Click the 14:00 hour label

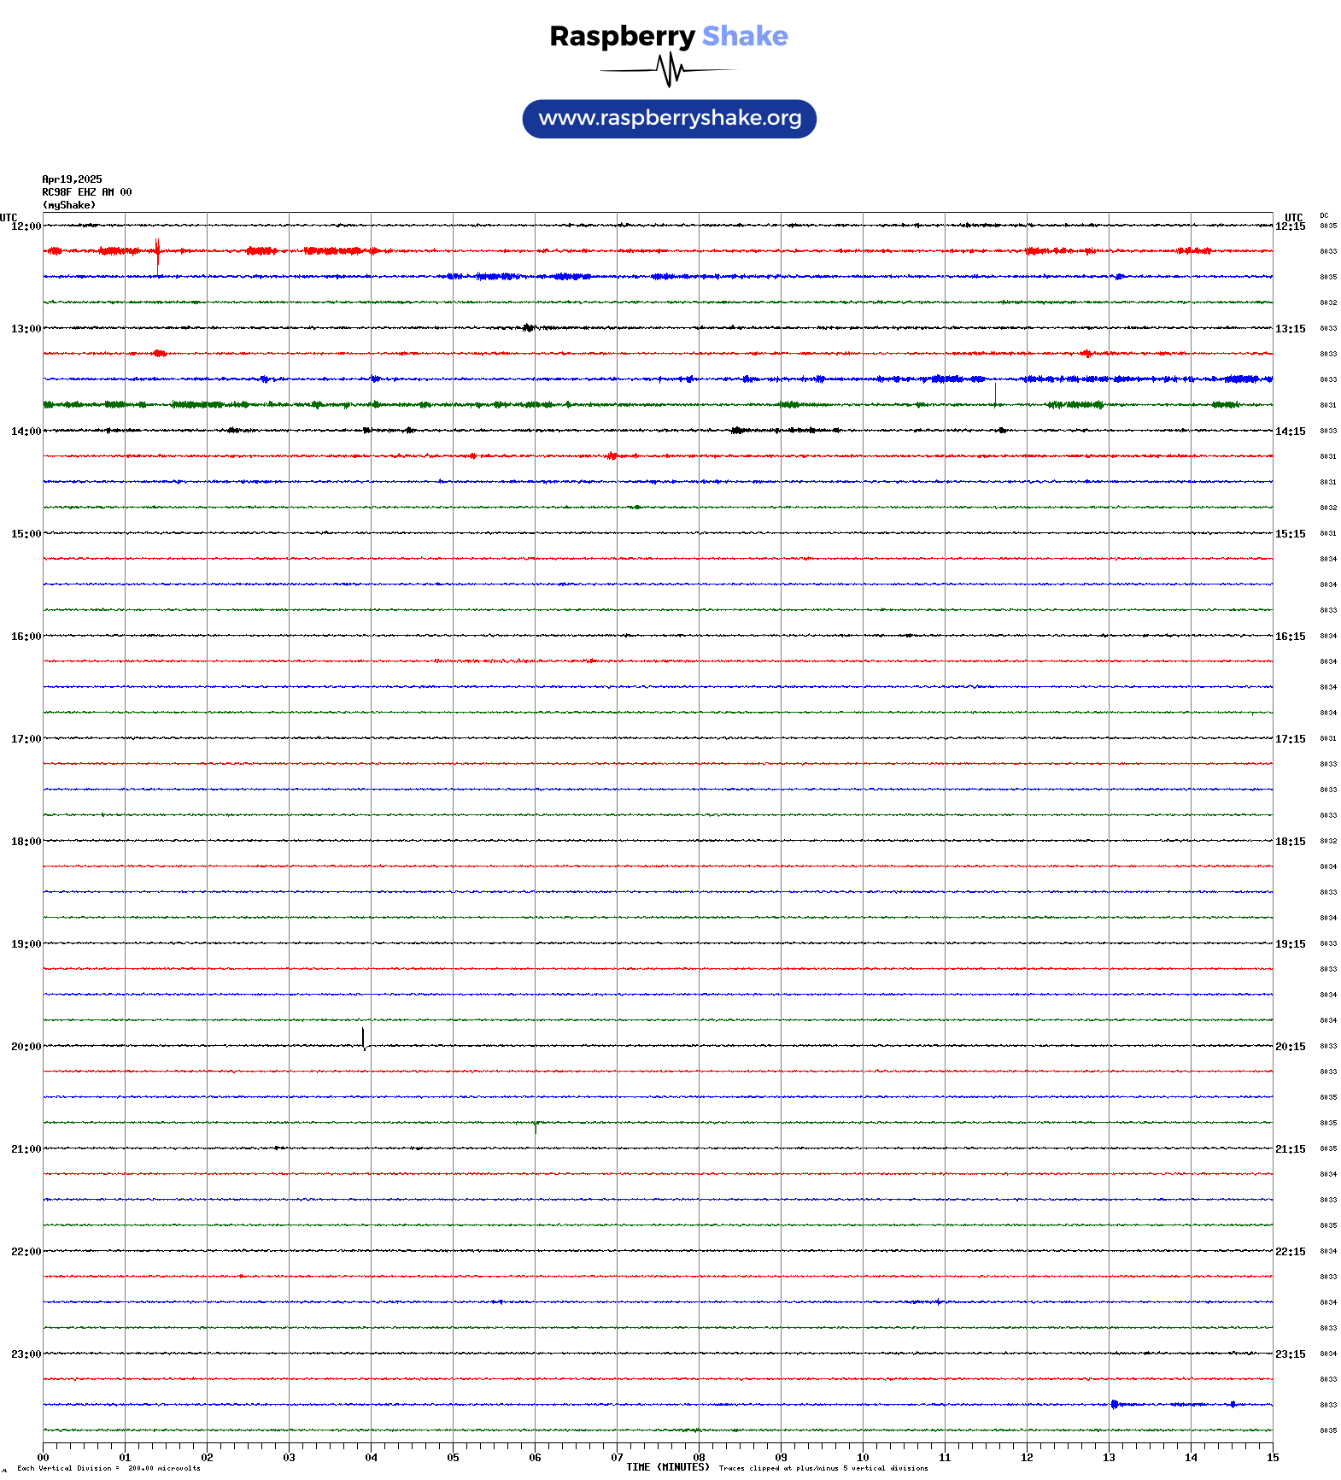[26, 432]
